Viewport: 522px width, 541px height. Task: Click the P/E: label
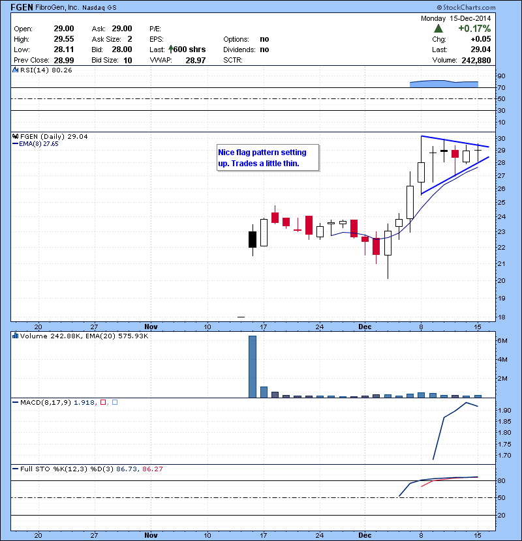coord(155,29)
